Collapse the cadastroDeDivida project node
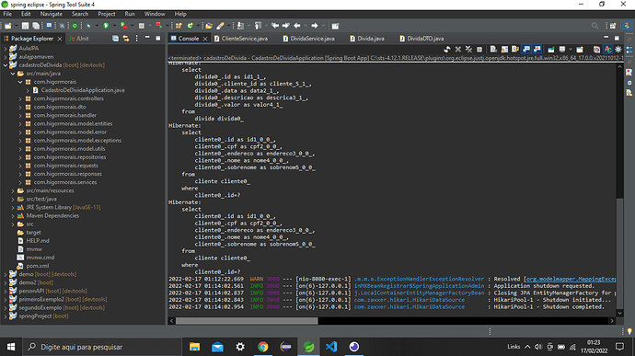The image size is (635, 356). tap(6, 64)
